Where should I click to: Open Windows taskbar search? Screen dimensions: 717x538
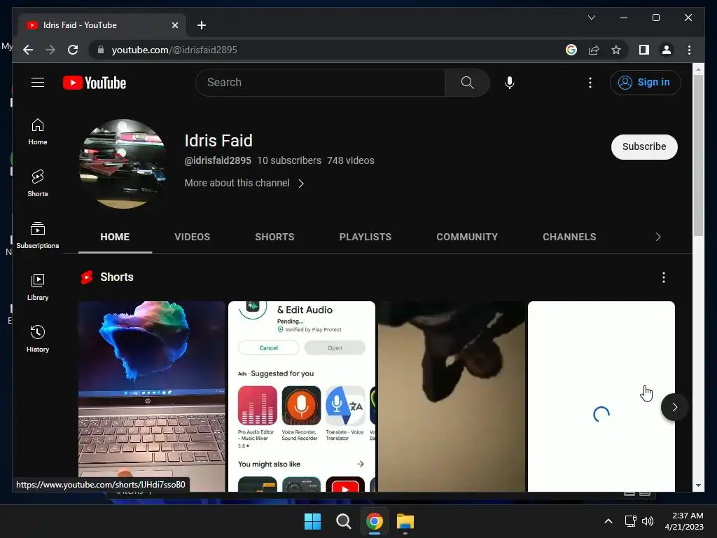(343, 521)
